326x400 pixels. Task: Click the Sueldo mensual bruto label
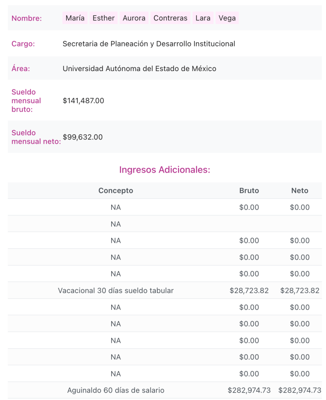tap(26, 101)
